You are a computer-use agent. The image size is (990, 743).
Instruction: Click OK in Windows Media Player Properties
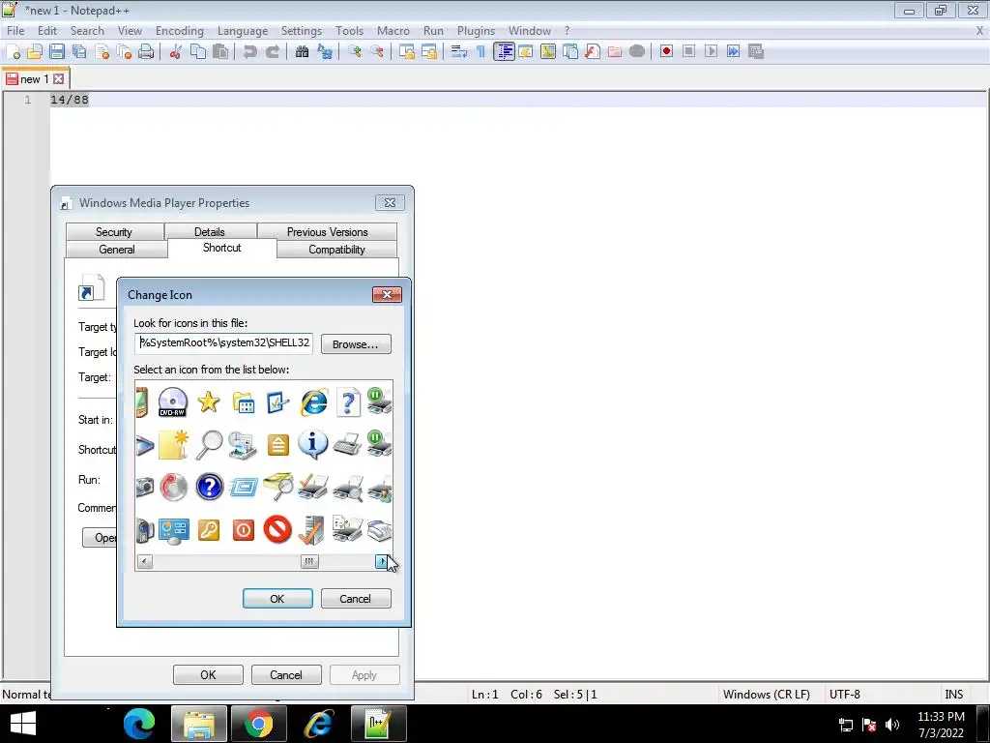(x=208, y=674)
